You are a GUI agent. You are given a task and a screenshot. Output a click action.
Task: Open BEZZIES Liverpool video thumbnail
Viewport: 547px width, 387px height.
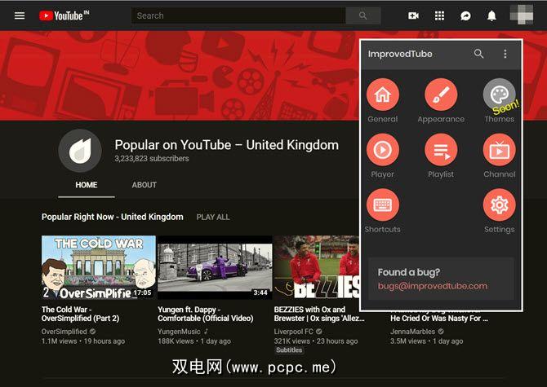pos(317,267)
